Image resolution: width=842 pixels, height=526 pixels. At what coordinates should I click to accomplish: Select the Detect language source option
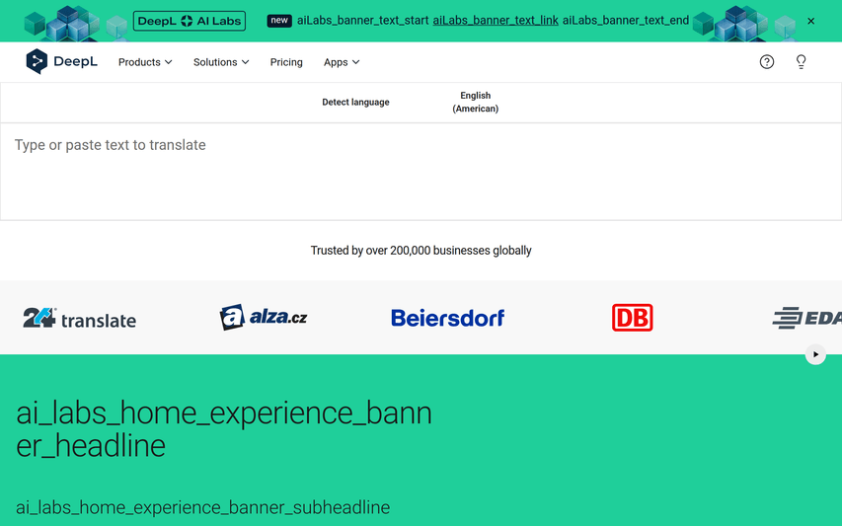point(355,103)
